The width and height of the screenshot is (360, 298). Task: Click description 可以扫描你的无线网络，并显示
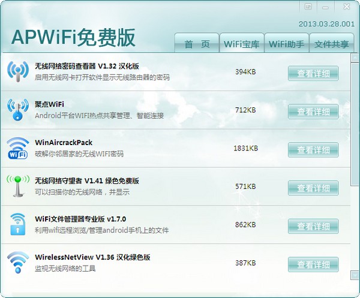pos(82,192)
